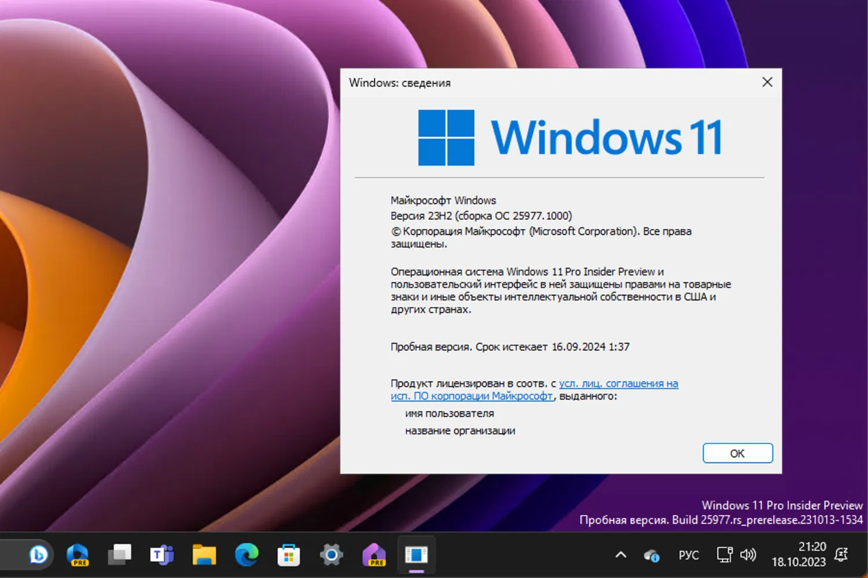Open the OneDrive cloud tray icon
Viewport: 868px width, 578px height.
(x=651, y=555)
